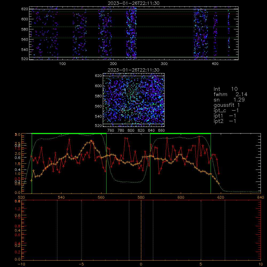Click the timestamp title above the small square image
This screenshot has height=267, width=267.
(x=134, y=70)
